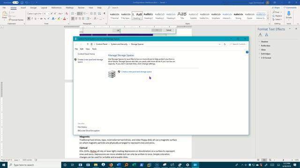Open the font size dropdown
The image size is (300, 168).
(x=49, y=14)
